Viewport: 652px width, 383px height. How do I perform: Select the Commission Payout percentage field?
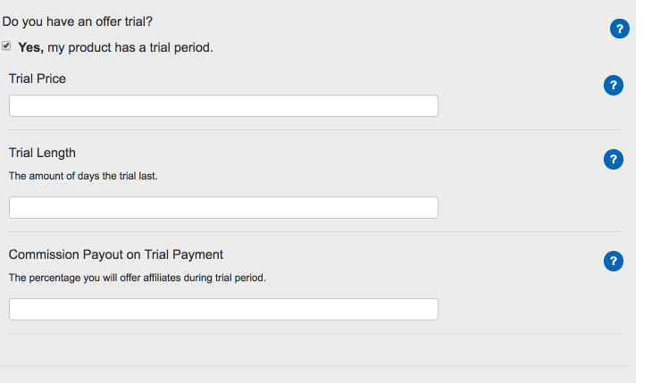(x=223, y=310)
